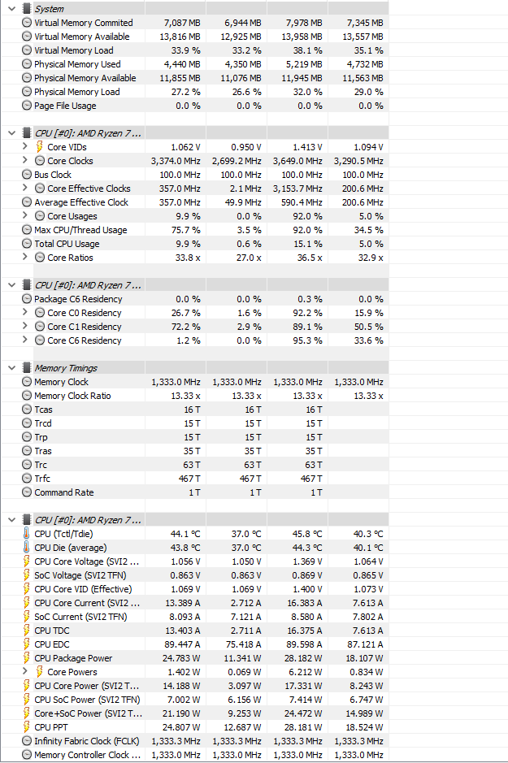Click the round icon beside Bus Clock

(x=27, y=175)
